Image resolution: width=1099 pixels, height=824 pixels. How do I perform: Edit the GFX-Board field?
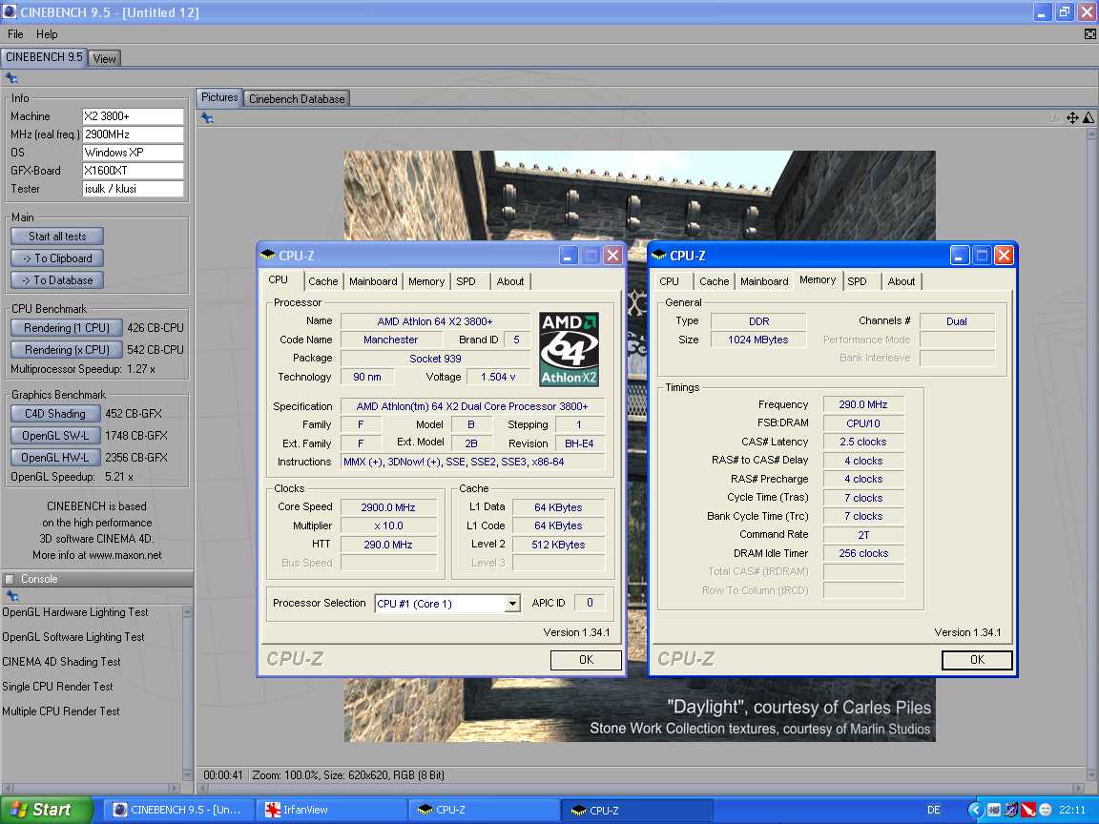pos(134,171)
